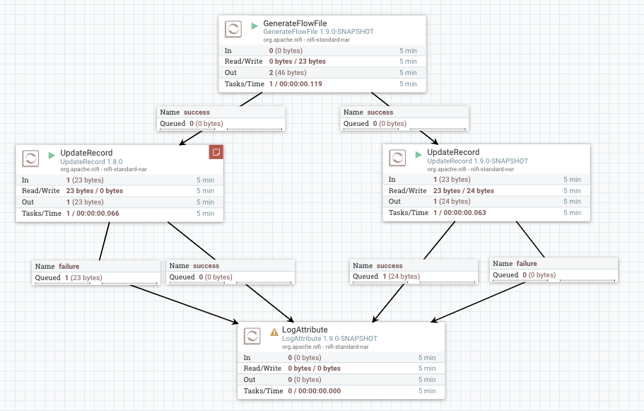Select the LogAttribute processor title

click(x=305, y=330)
